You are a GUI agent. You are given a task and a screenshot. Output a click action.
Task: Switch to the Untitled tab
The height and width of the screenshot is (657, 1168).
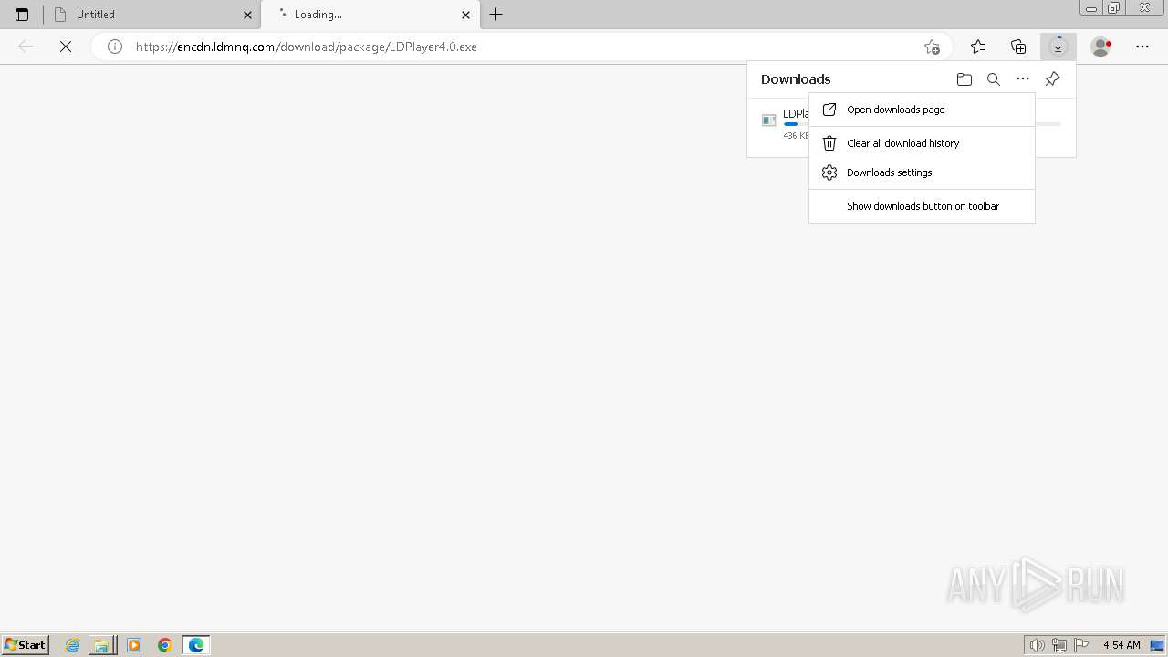(152, 15)
